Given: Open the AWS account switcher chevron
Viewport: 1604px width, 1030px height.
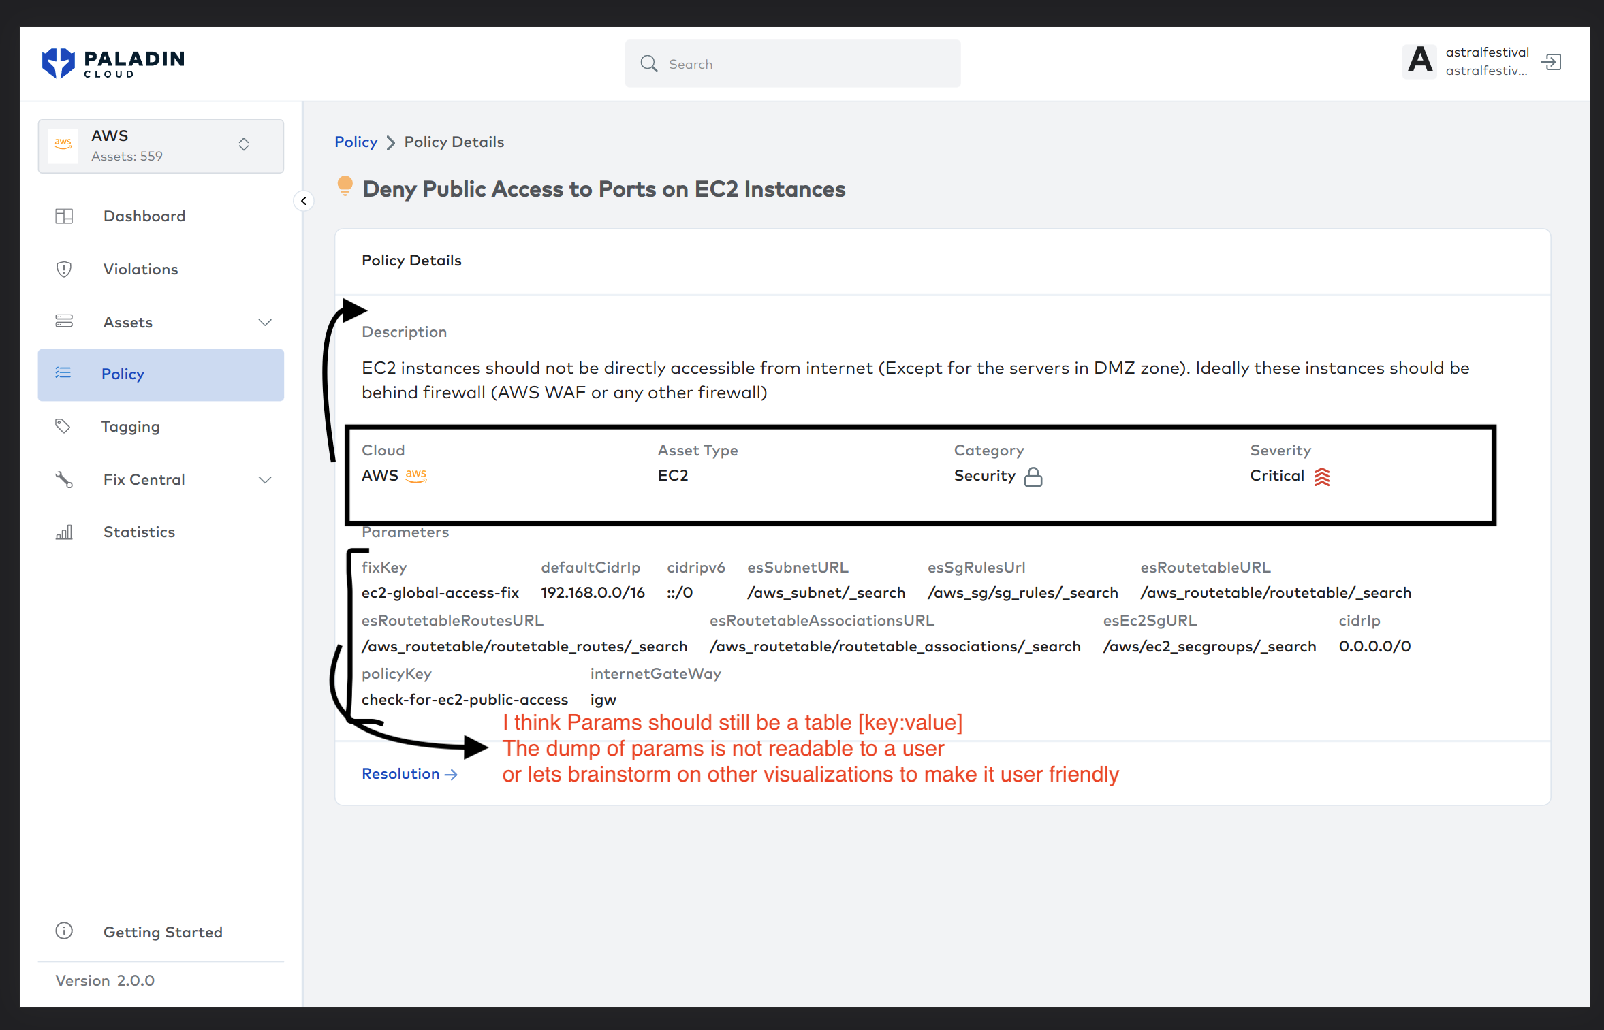Looking at the screenshot, I should click(244, 145).
